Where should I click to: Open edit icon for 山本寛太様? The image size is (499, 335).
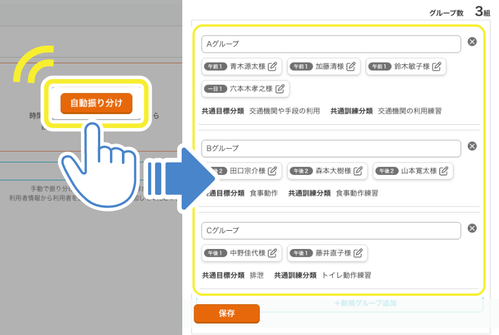coord(444,171)
